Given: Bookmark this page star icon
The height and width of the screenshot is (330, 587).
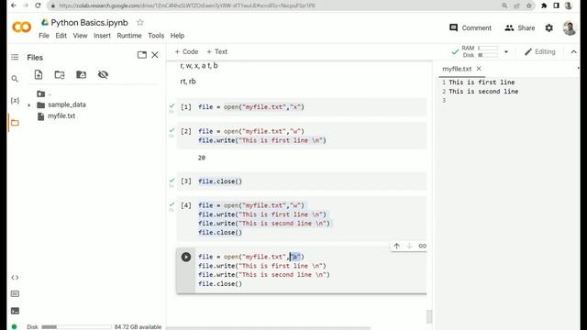Looking at the screenshot, I should (529, 5).
